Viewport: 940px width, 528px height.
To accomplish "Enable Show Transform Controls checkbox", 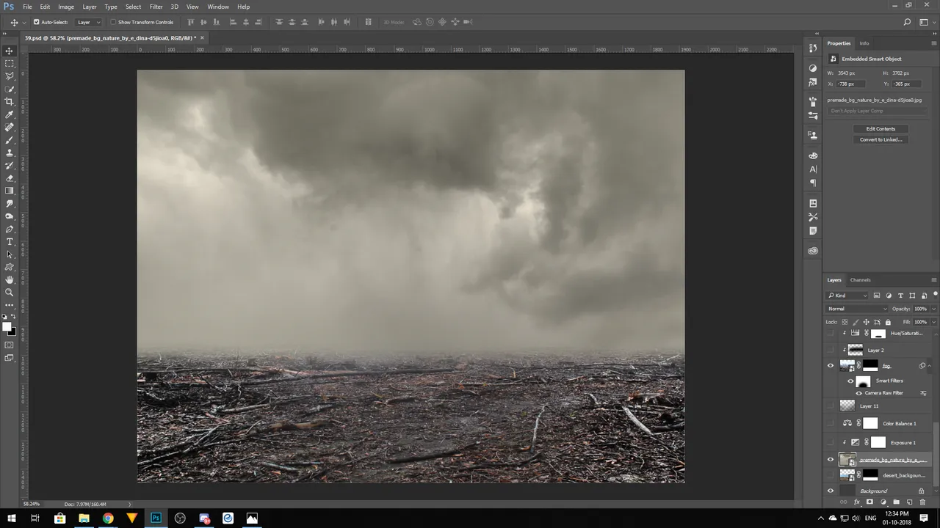I will (x=113, y=22).
